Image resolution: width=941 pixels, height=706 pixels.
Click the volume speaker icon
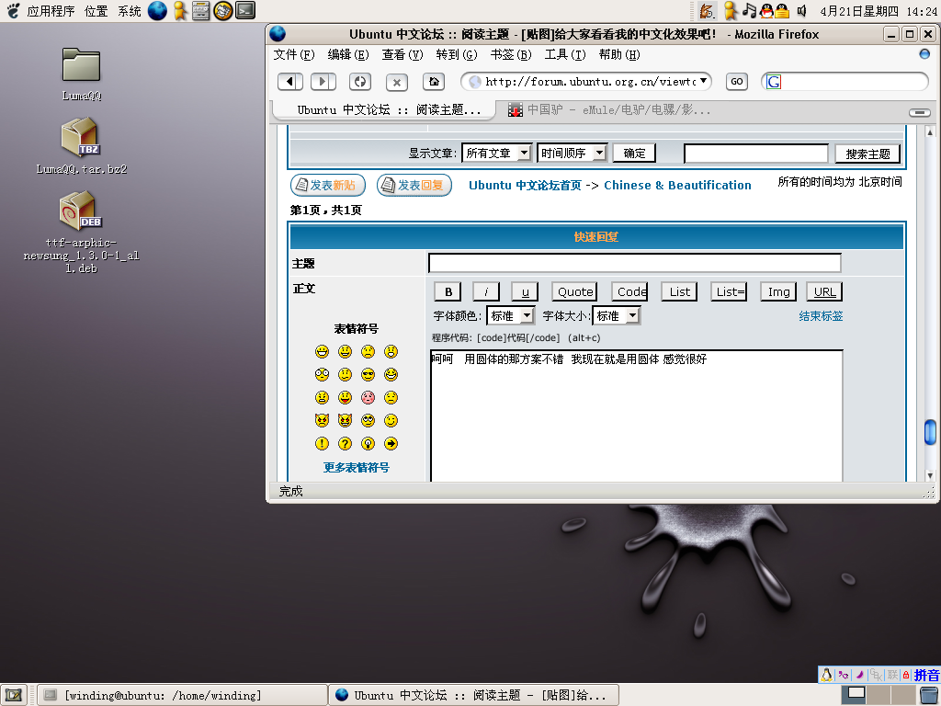[801, 10]
